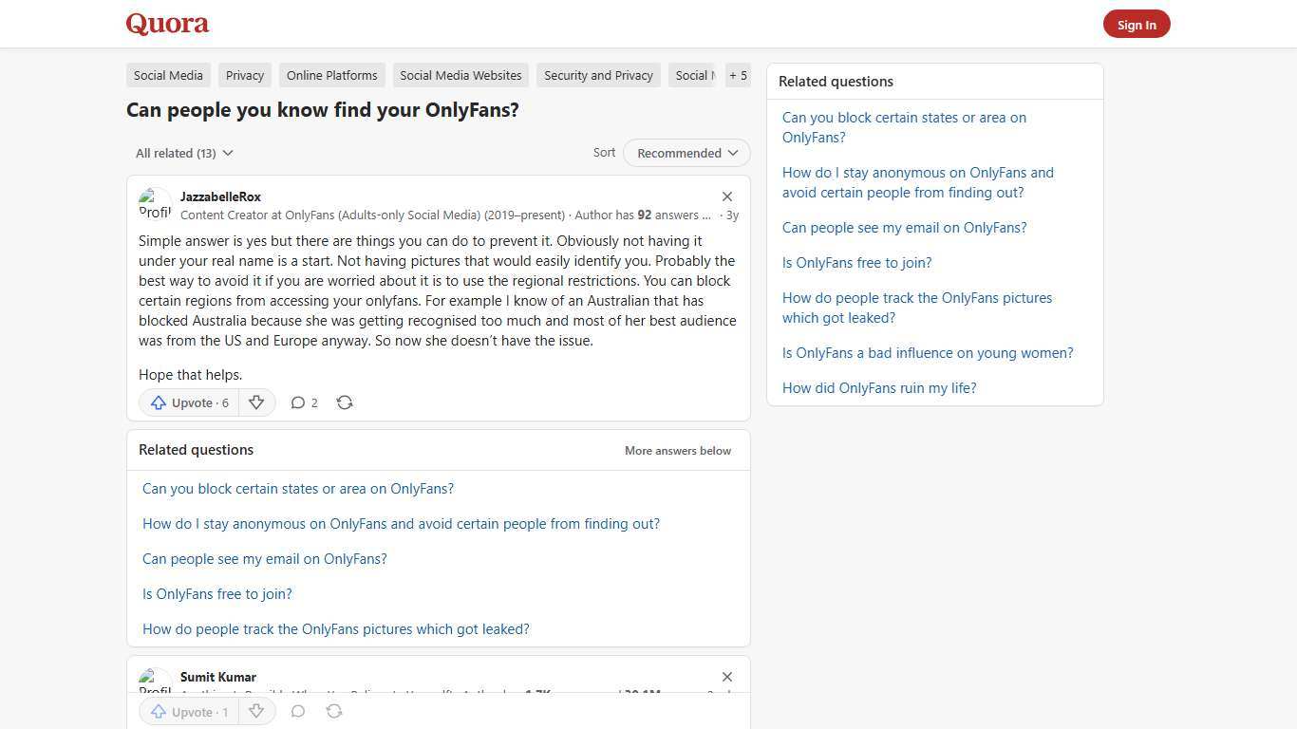The width and height of the screenshot is (1297, 729).
Task: Repost JazzabelleRox's answer
Action: [x=345, y=402]
